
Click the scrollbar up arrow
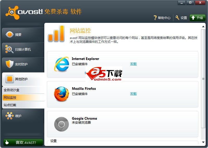tap(203, 26)
